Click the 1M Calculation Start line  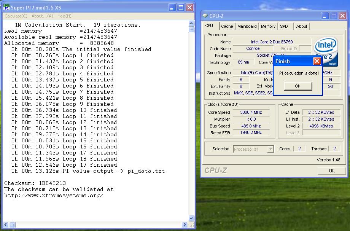[x=78, y=25]
